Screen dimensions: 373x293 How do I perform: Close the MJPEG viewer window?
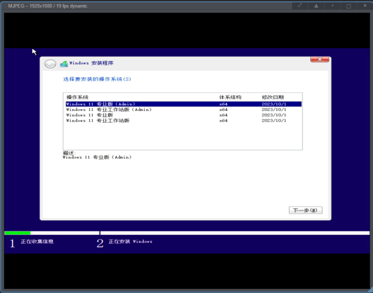(x=365, y=5)
